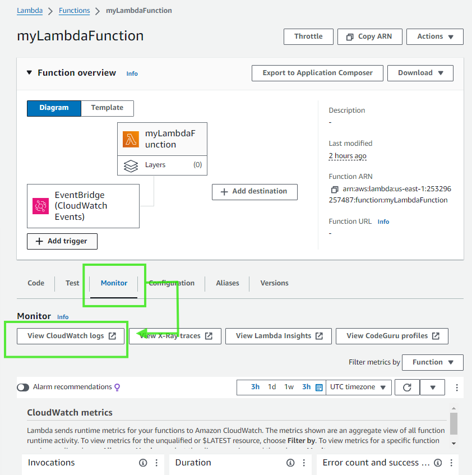This screenshot has height=475, width=472.
Task: Expand the UTC timezone dropdown
Action: pyautogui.click(x=359, y=387)
